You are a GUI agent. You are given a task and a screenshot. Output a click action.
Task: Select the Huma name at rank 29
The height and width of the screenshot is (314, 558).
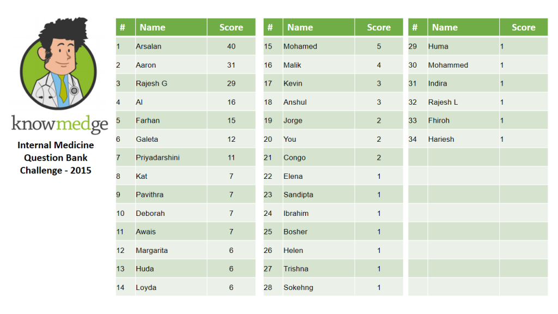(x=438, y=46)
